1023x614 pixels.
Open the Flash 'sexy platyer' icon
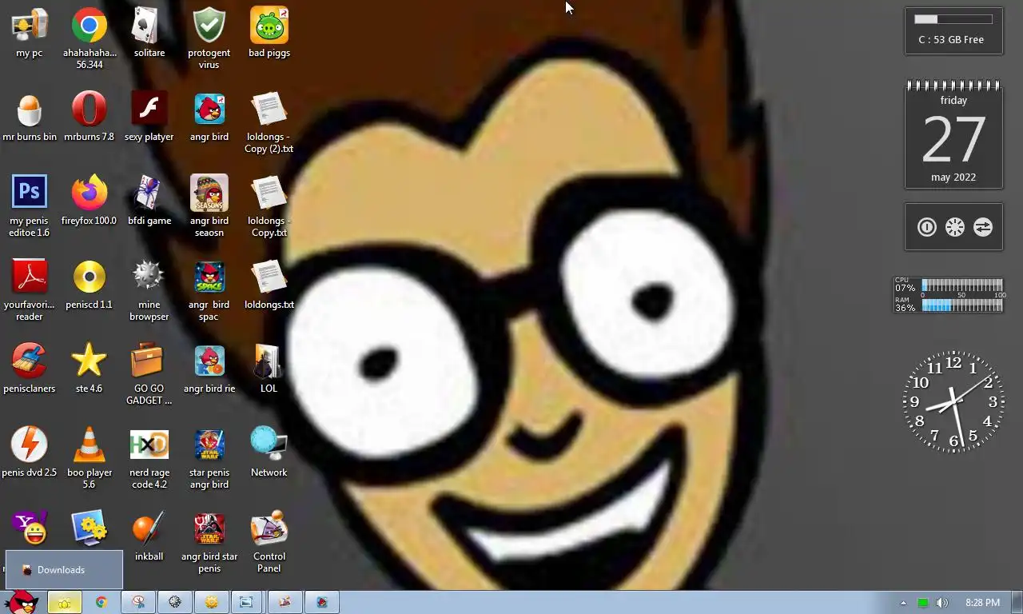coord(149,118)
